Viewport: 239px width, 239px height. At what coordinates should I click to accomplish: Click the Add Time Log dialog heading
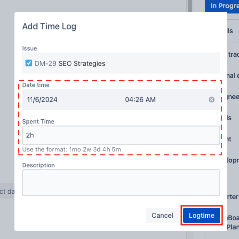pyautogui.click(x=49, y=26)
